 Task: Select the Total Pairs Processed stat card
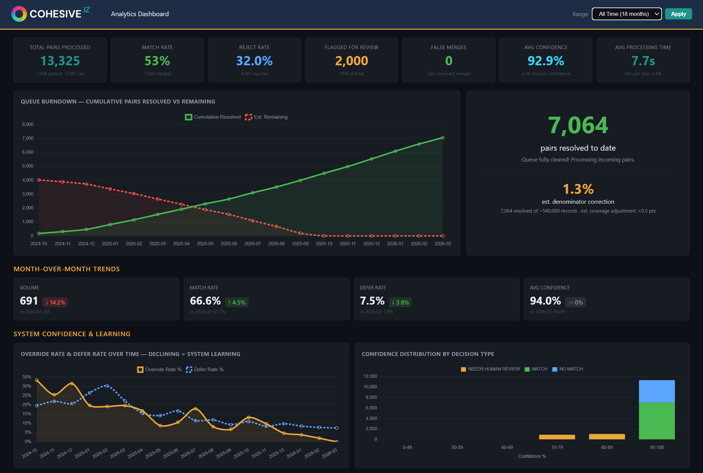point(60,60)
